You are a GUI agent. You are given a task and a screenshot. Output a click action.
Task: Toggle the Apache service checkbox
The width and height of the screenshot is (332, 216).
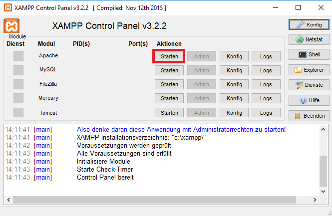tap(18, 56)
